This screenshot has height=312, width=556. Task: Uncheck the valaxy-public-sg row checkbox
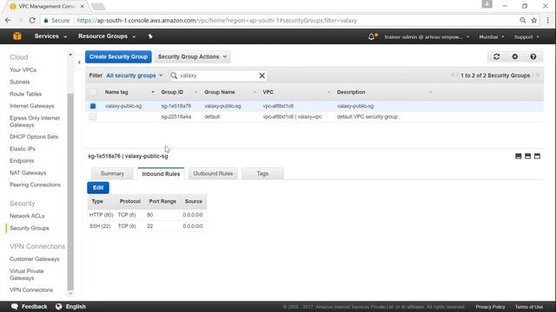pos(93,106)
